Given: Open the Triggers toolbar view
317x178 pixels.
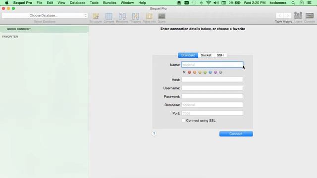Looking at the screenshot, I should [x=135, y=18].
